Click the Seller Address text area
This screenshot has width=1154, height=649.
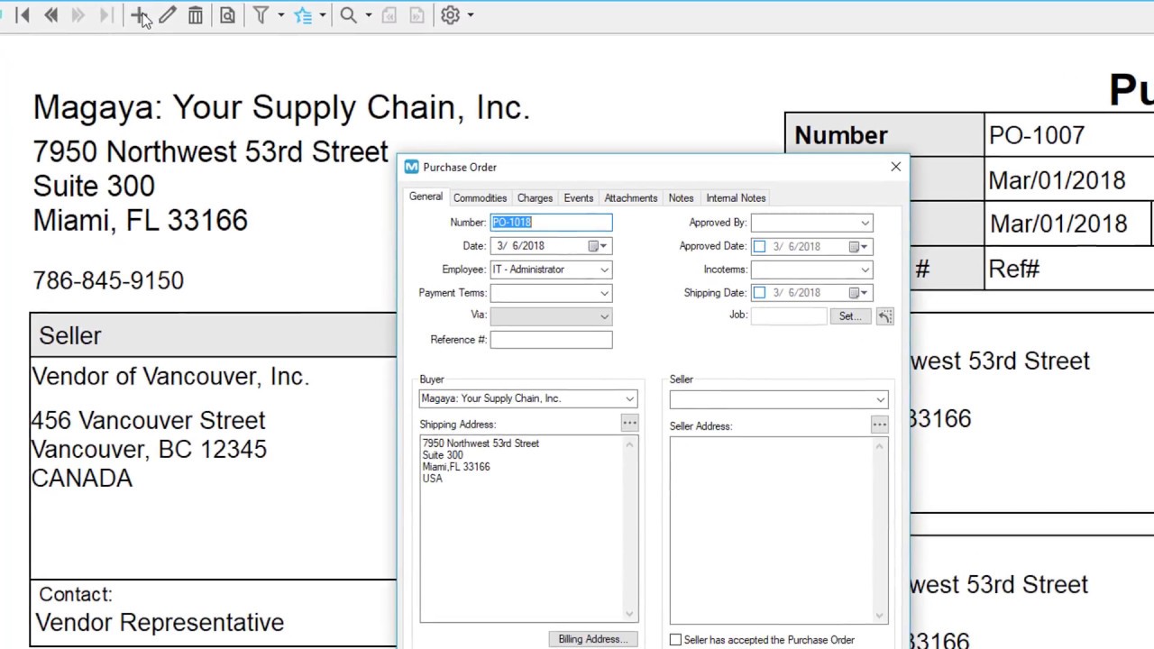779,531
